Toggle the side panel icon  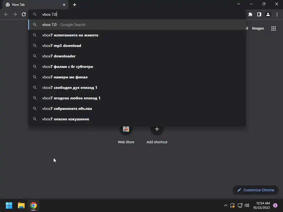259,14
